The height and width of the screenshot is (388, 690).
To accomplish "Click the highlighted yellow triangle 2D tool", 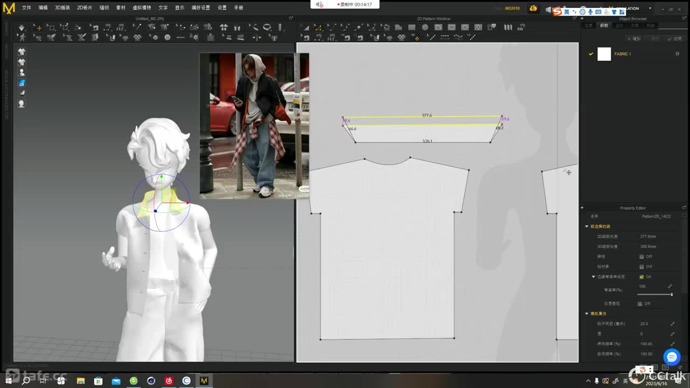I will (319, 27).
